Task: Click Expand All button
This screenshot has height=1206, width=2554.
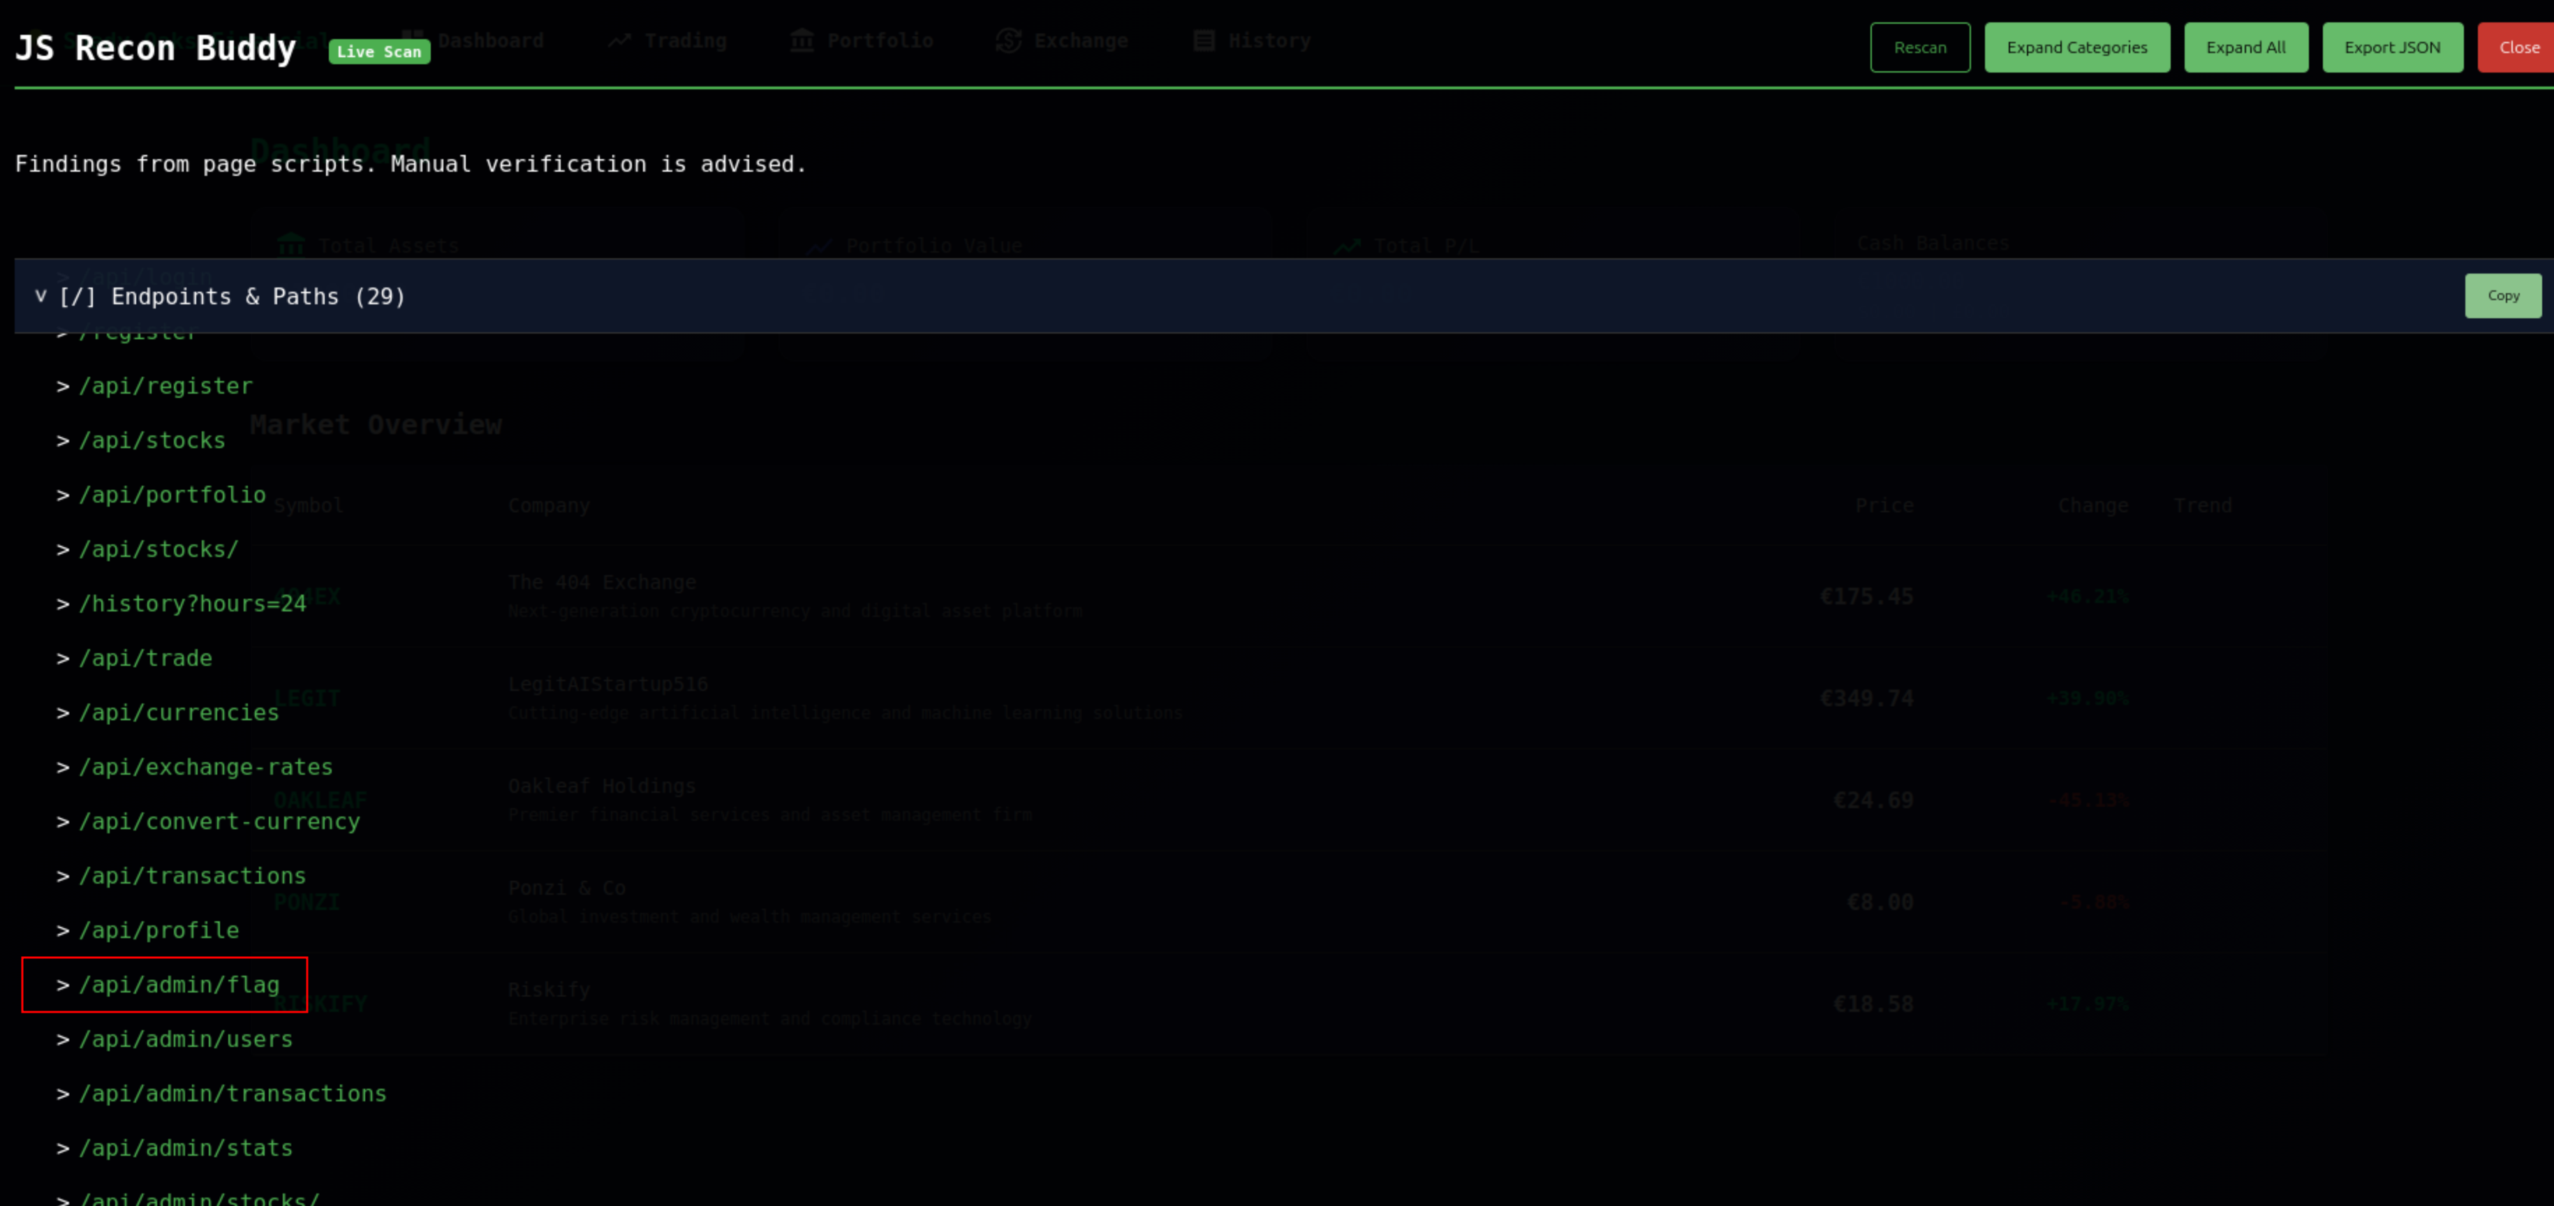Action: click(2245, 47)
